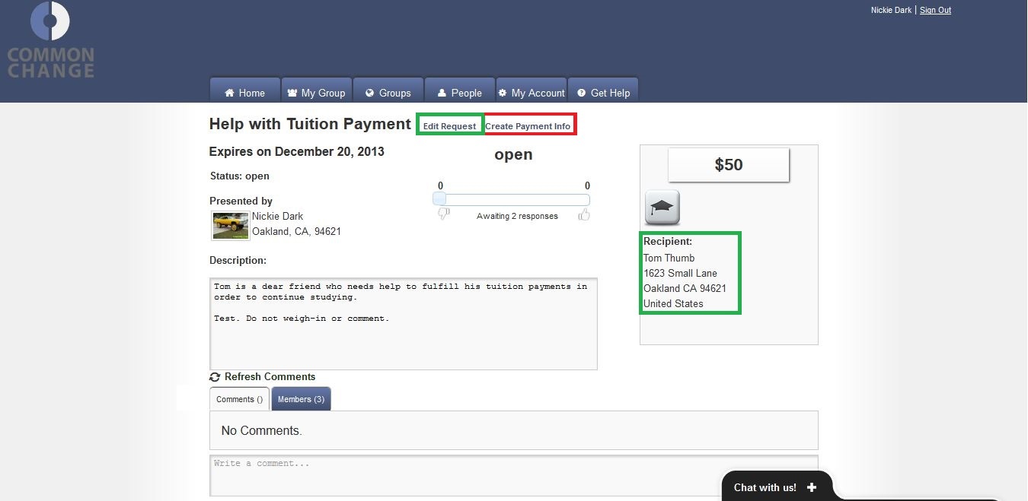The width and height of the screenshot is (1028, 501).
Task: Click the refresh comments icon
Action: pyautogui.click(x=215, y=377)
